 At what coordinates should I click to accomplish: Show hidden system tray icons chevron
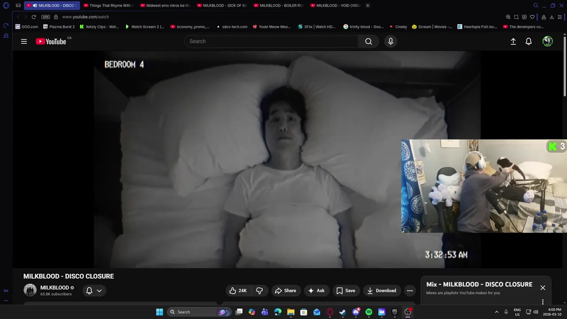click(497, 312)
